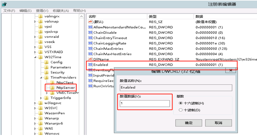This screenshot has width=257, height=138.
Task: Open the 查看(V) menu
Action: coord(42,11)
